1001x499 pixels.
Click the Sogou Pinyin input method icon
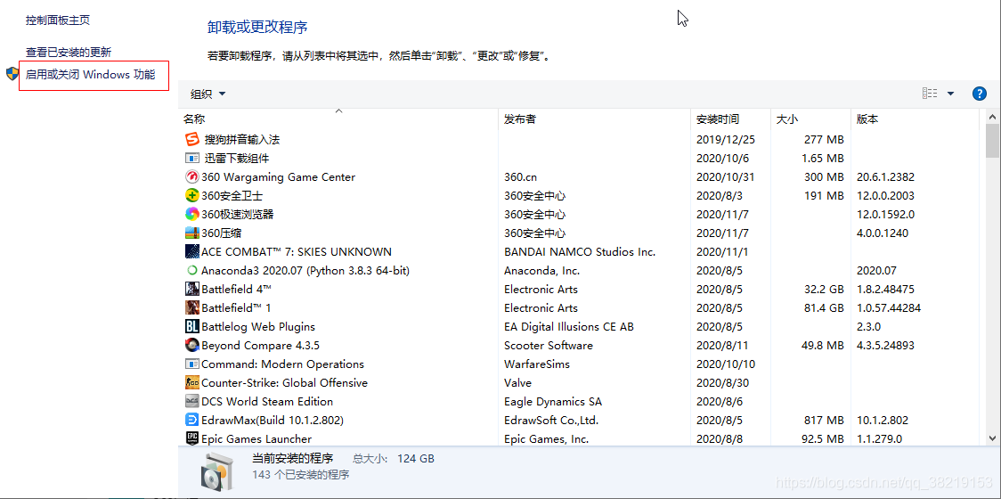coord(192,139)
